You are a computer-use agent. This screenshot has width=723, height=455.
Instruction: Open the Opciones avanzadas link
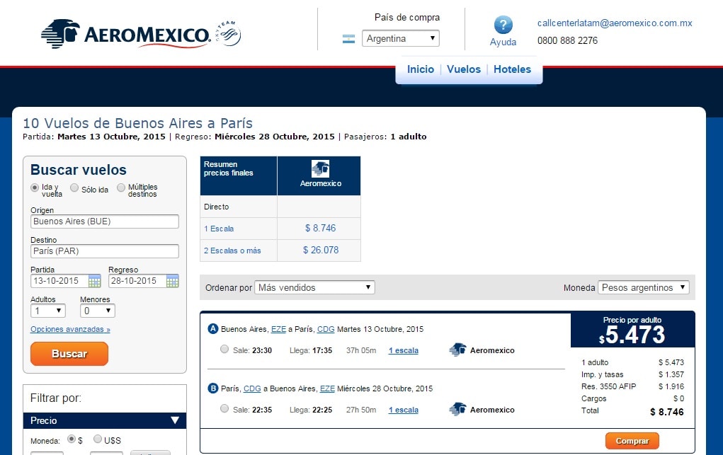coord(70,329)
